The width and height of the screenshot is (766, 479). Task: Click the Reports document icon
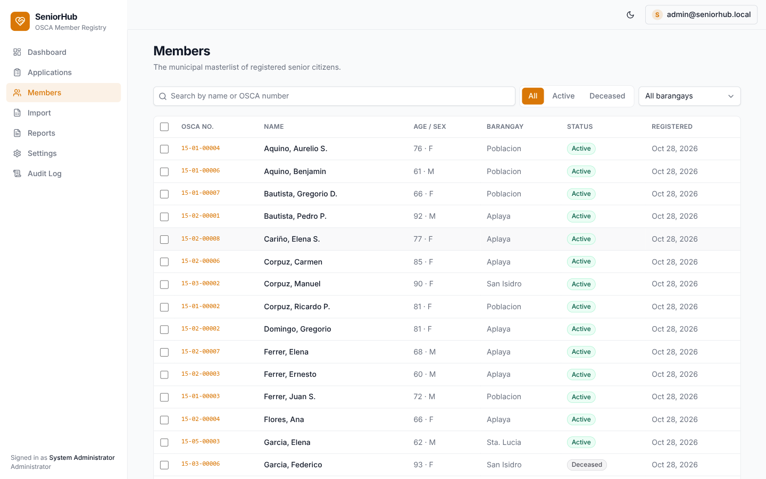[17, 133]
